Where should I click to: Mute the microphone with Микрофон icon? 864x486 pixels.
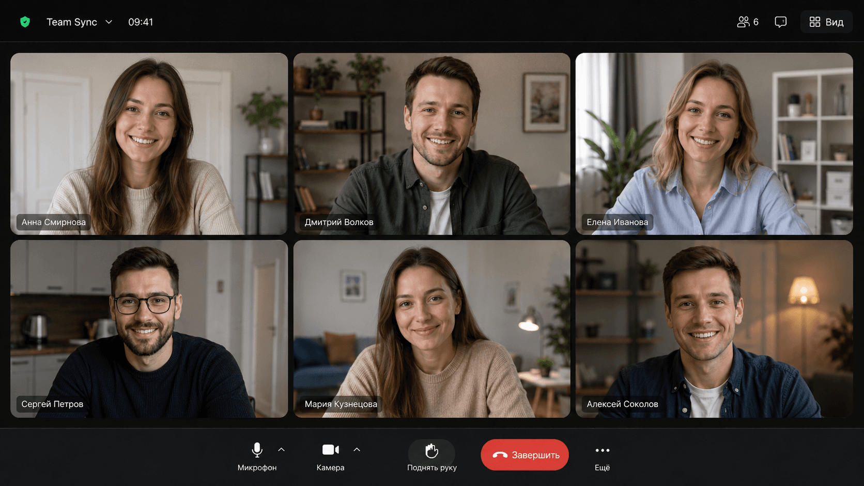coord(257,450)
